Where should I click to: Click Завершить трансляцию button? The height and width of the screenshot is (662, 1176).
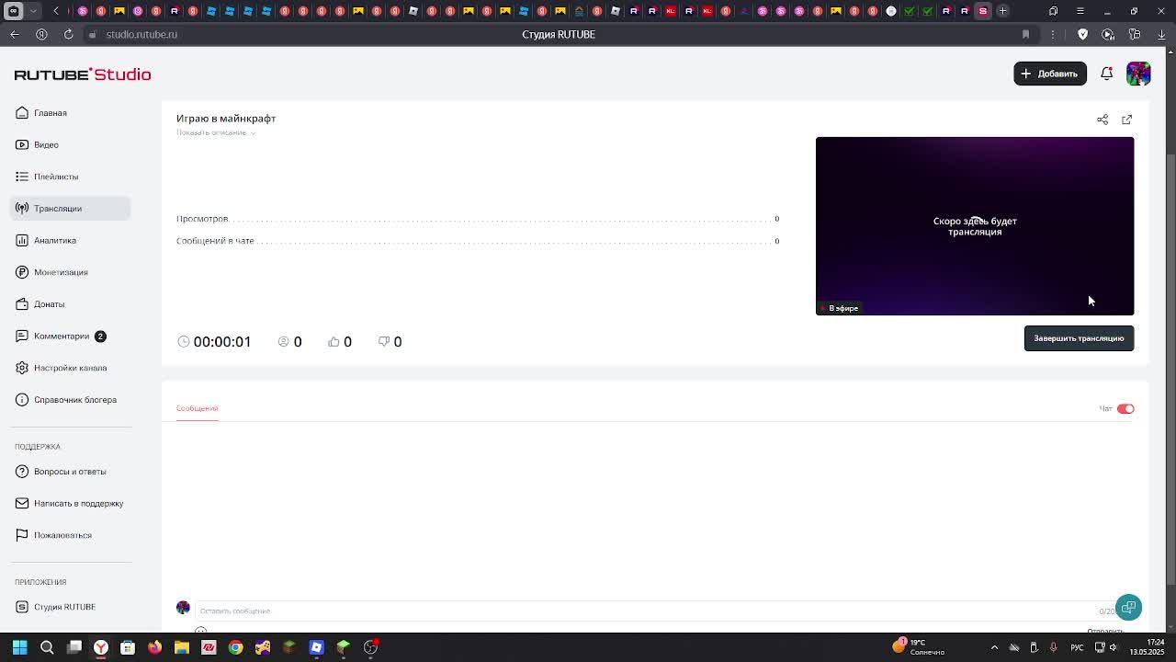[x=1079, y=338]
